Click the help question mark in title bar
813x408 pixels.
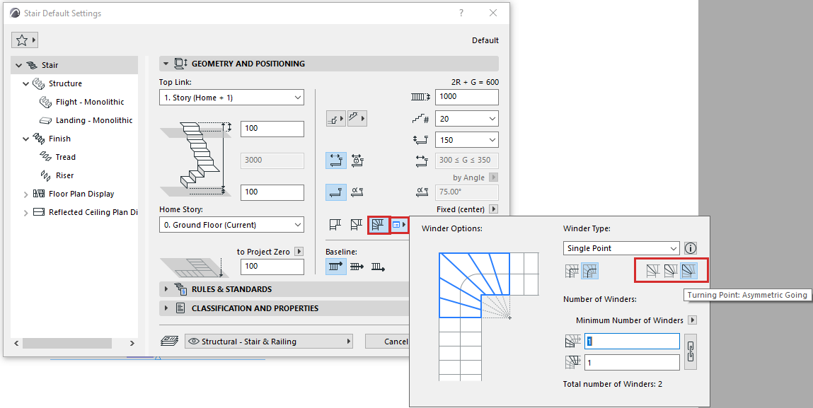coord(461,13)
